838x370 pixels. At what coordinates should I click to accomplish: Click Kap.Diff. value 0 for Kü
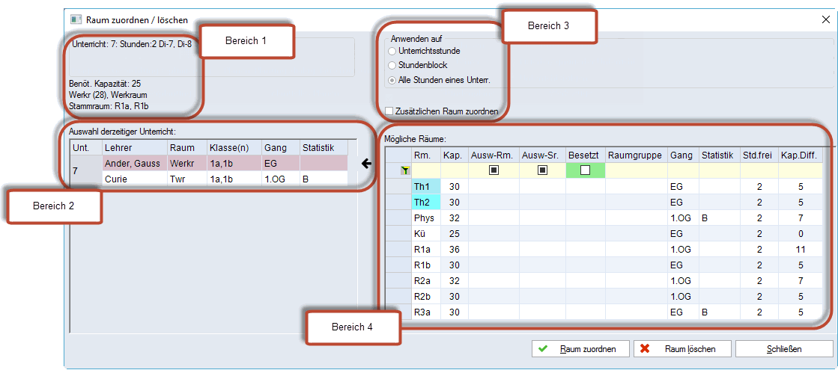[x=800, y=233]
